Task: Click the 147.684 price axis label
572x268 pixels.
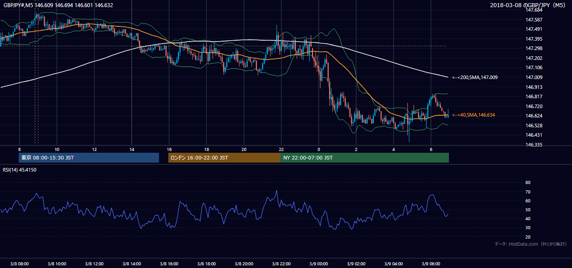Action: pyautogui.click(x=534, y=10)
